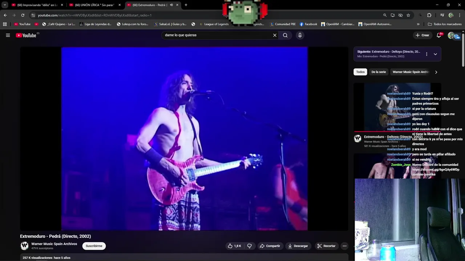Click the Recortar clip button
Image resolution: width=465 pixels, height=261 pixels.
tap(326, 246)
